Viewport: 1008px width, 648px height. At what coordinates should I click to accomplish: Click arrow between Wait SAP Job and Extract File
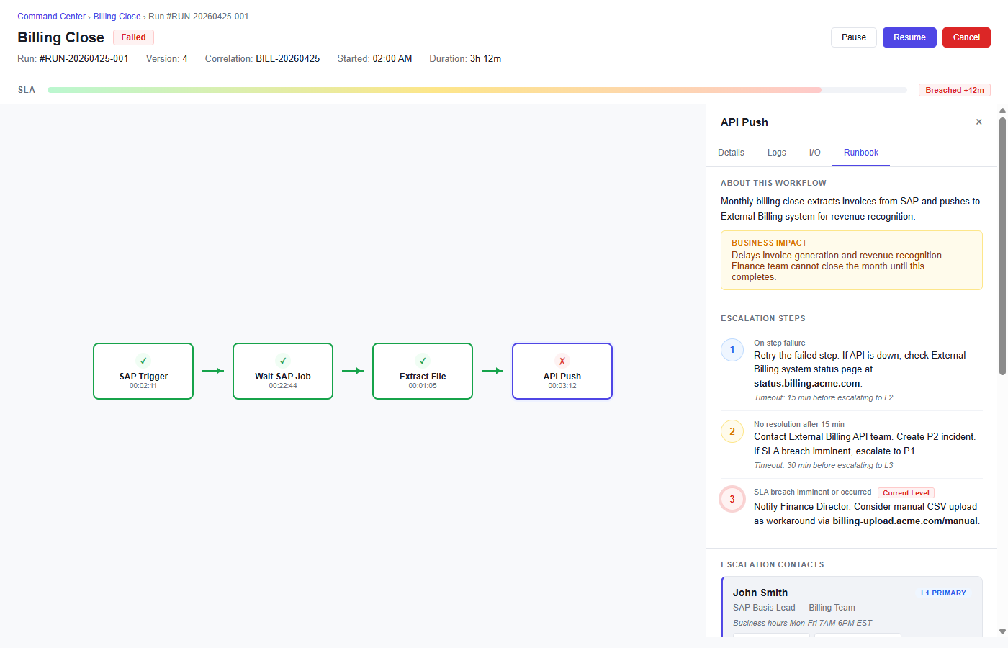click(353, 371)
